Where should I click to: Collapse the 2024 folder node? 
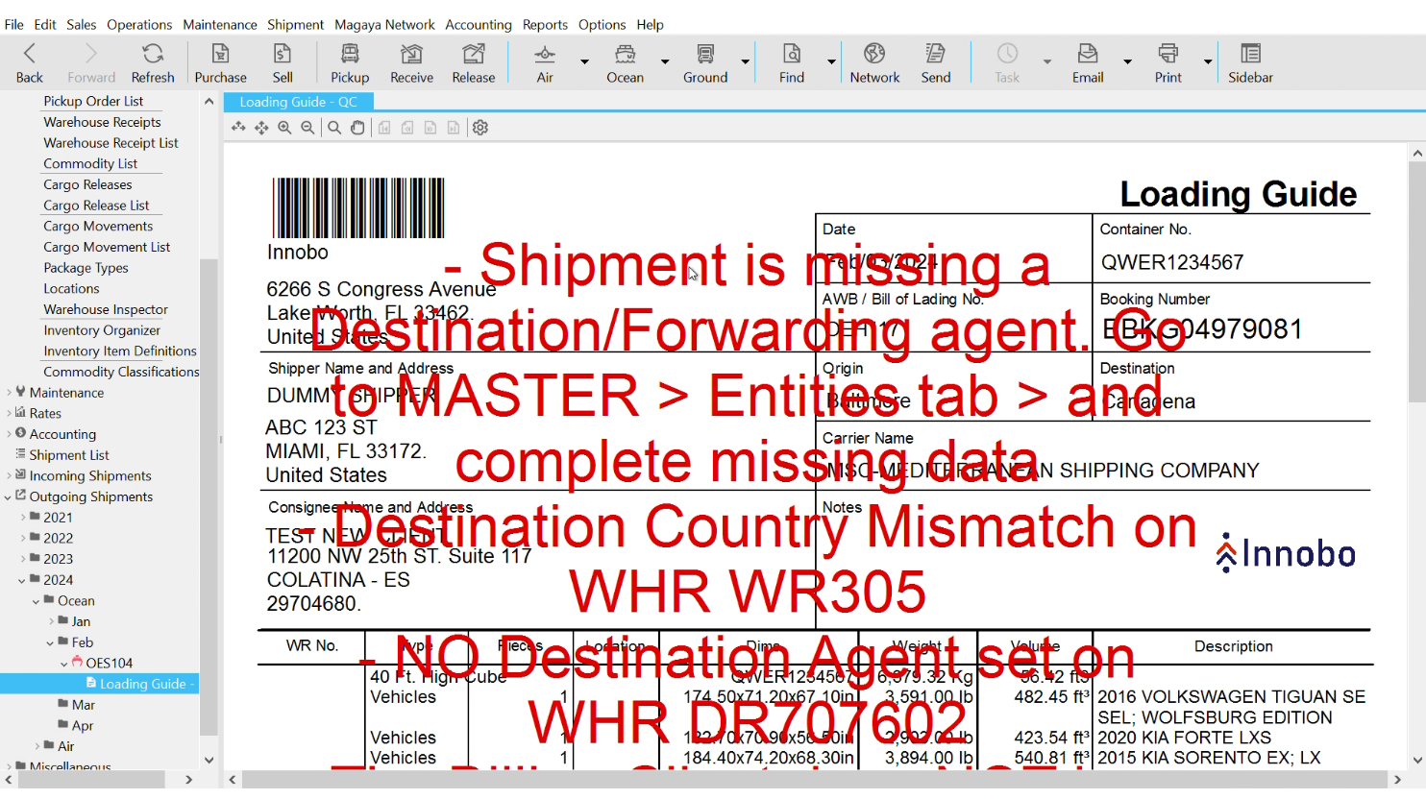coord(21,580)
